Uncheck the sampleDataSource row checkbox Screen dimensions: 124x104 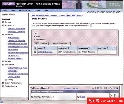[35, 52]
